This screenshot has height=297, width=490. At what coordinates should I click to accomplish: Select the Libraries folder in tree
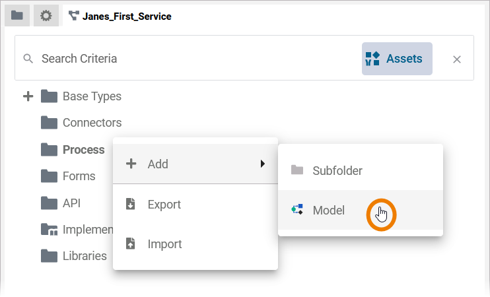coord(84,255)
